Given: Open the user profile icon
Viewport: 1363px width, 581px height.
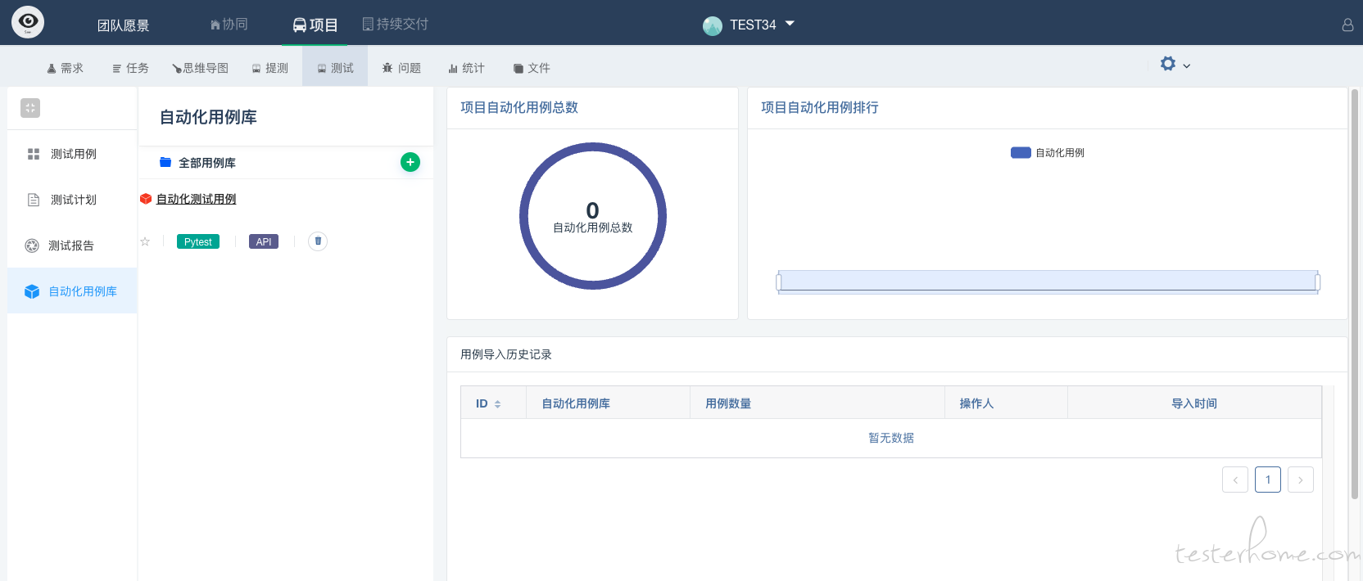Looking at the screenshot, I should tap(1347, 25).
